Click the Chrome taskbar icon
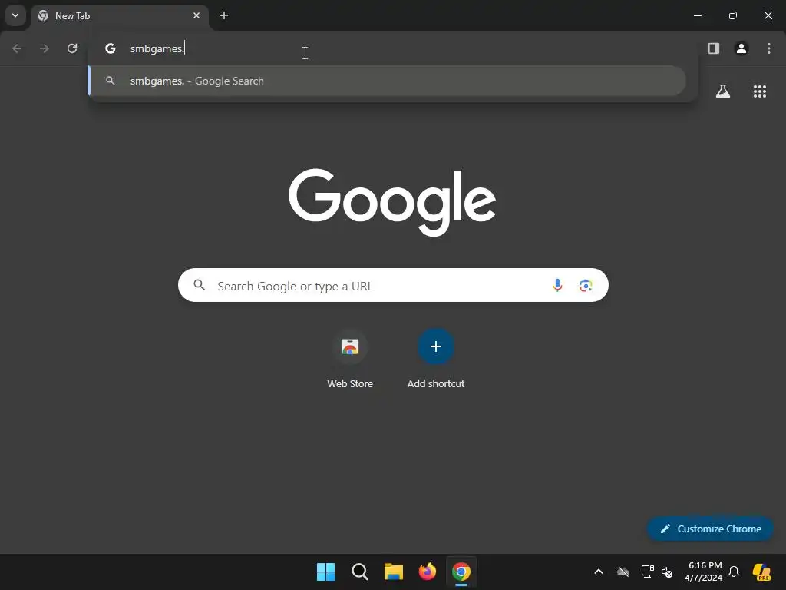Image resolution: width=786 pixels, height=590 pixels. point(461,572)
